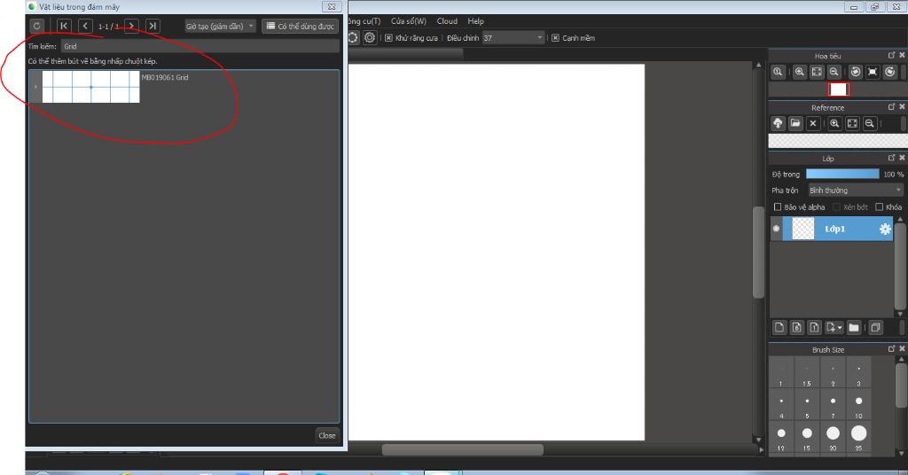This screenshot has height=475, width=908.
Task: Select the MB019061 Grid thumbnail
Action: (91, 87)
